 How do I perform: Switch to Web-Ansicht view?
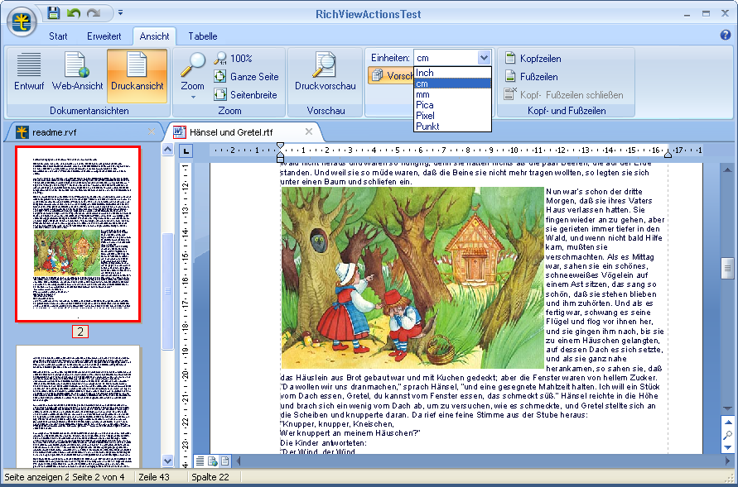pyautogui.click(x=77, y=72)
